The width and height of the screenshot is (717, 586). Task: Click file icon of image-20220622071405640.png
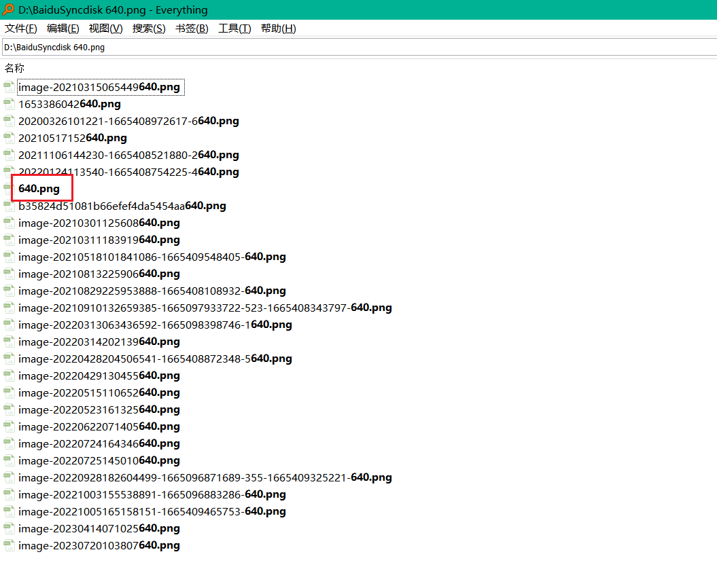(x=9, y=426)
